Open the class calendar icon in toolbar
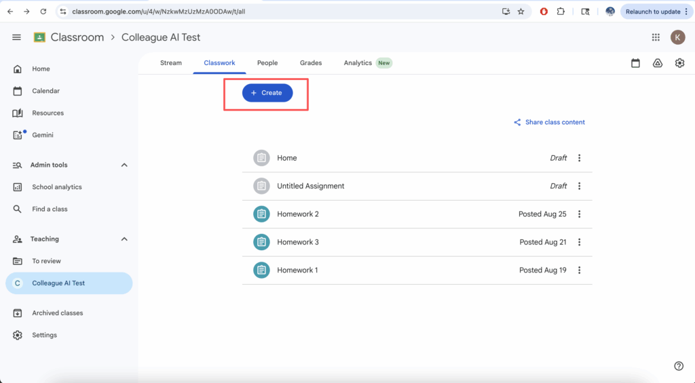This screenshot has height=383, width=695. pos(635,63)
